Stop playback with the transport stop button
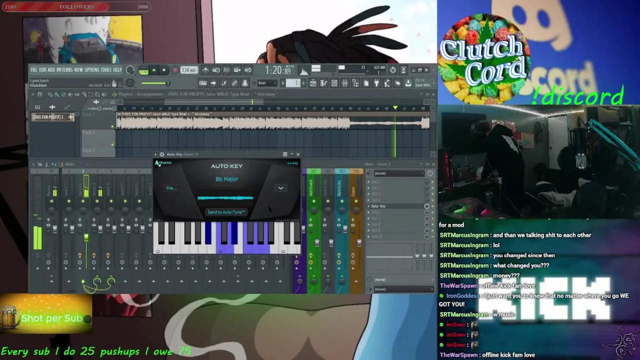 [x=163, y=70]
